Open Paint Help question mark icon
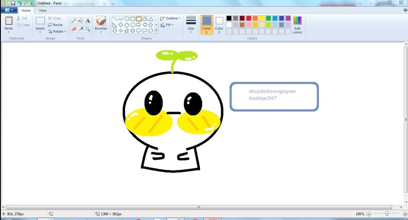The image size is (408, 220). 405,10
